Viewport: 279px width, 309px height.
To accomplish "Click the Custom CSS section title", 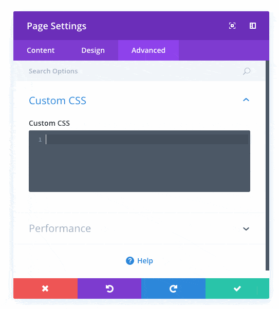I will pos(58,101).
